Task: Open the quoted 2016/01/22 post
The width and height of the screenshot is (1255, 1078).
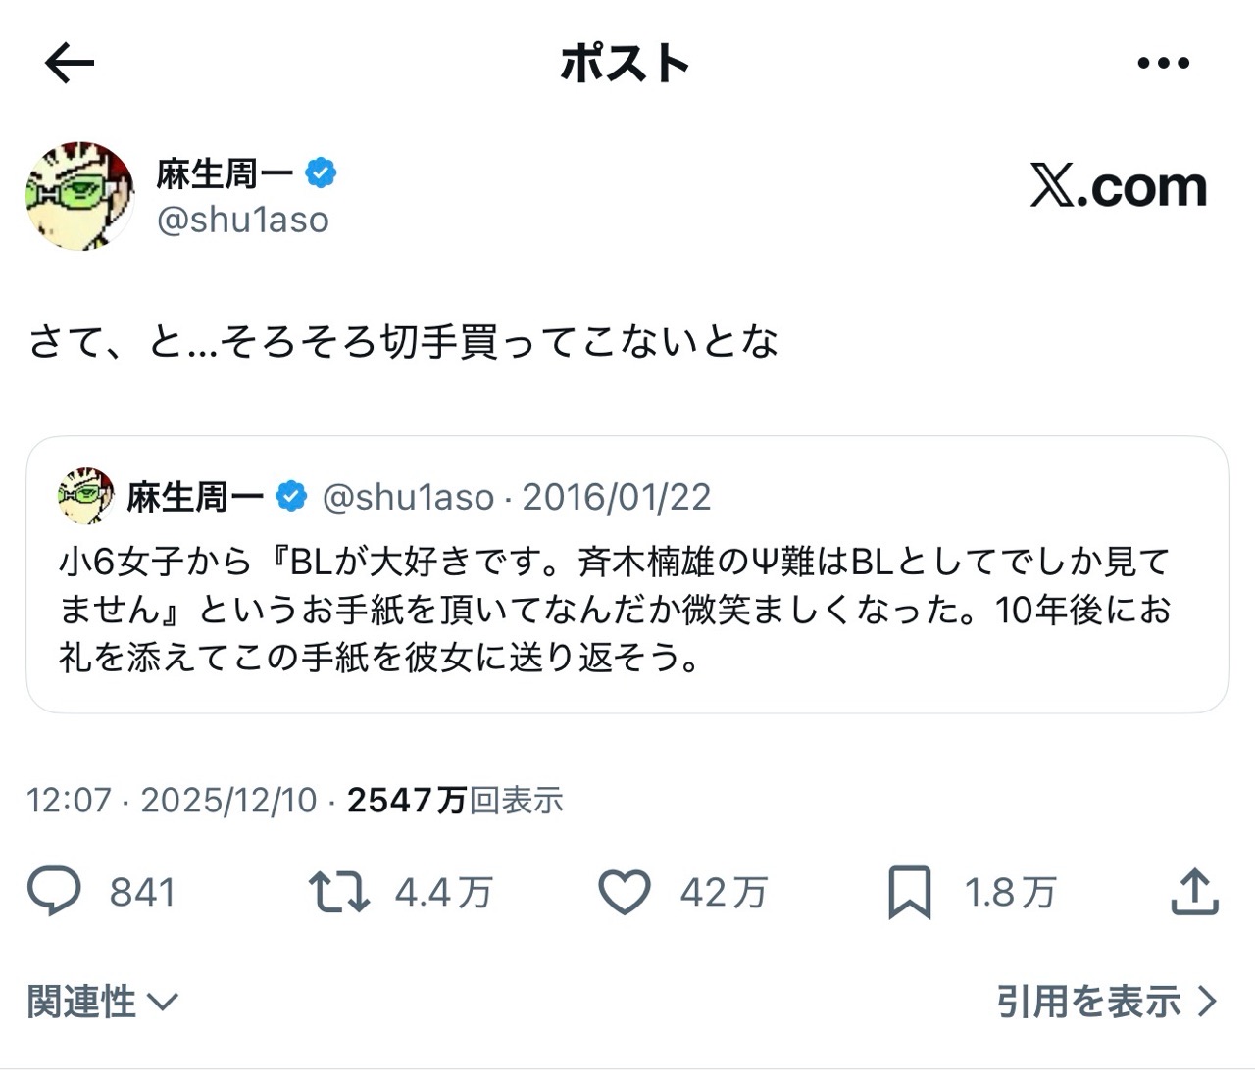Action: (627, 608)
